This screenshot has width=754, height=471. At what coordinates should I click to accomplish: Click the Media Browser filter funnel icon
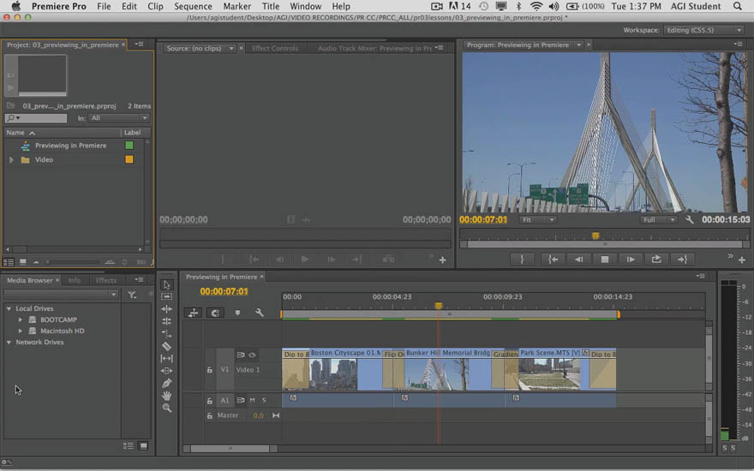pyautogui.click(x=132, y=295)
